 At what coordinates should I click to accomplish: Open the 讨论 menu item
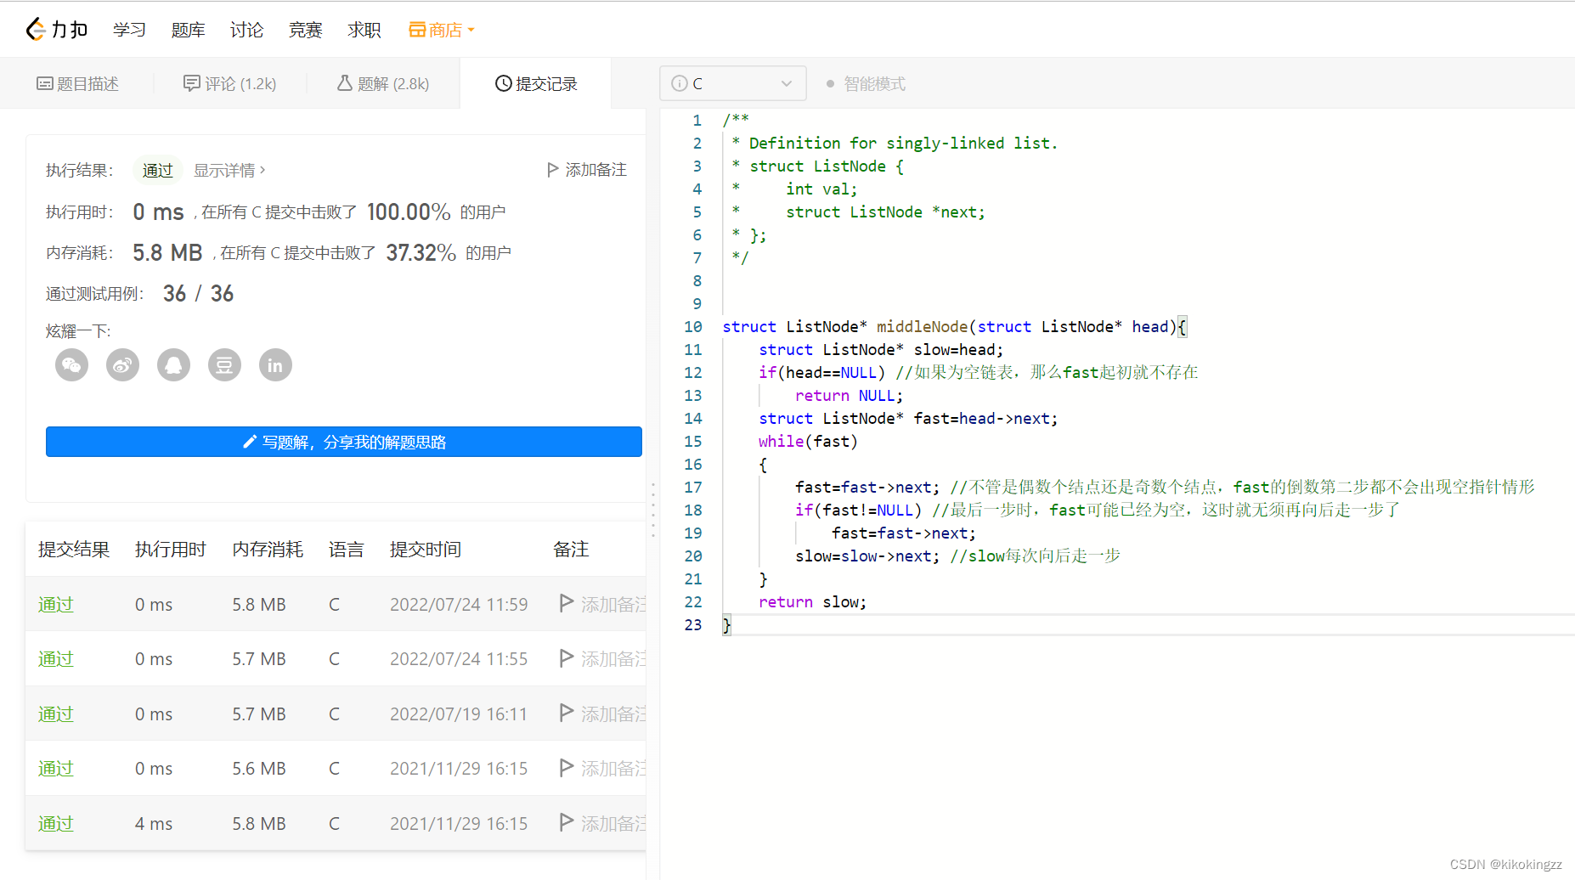(246, 29)
